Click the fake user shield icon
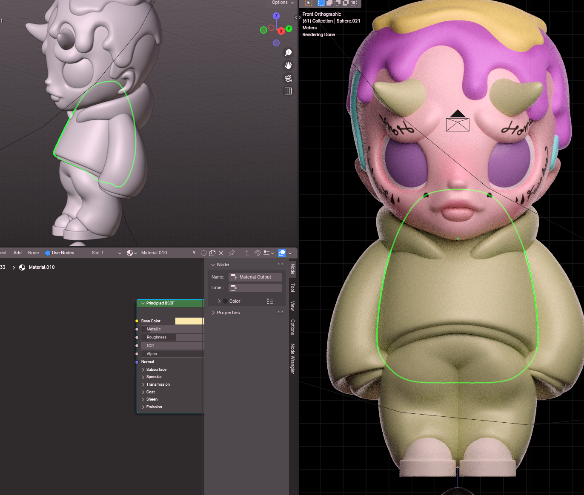This screenshot has height=495, width=584. [203, 253]
